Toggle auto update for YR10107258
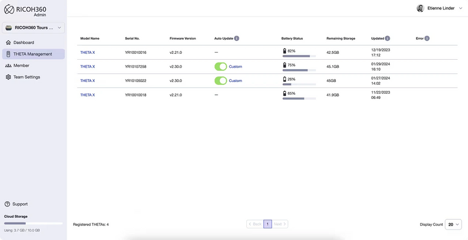The image size is (468, 240). (x=221, y=66)
